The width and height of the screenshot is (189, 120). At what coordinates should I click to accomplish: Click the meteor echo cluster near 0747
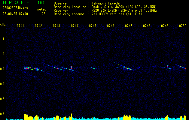[127, 68]
